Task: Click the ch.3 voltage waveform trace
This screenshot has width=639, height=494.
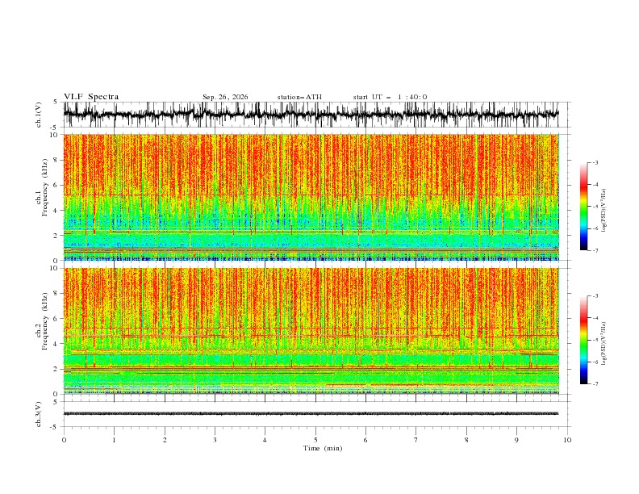Action: coord(311,414)
